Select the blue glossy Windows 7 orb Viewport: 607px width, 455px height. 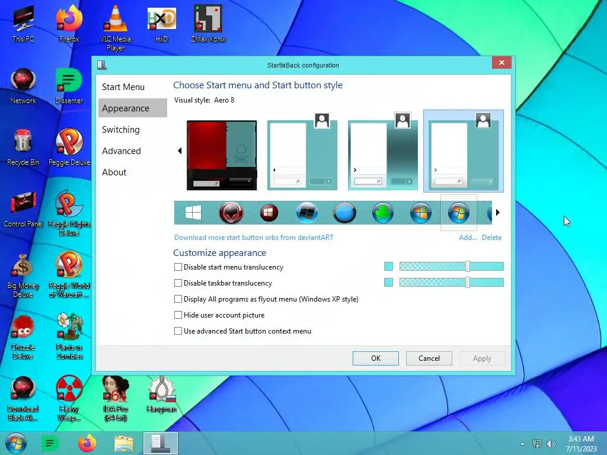[x=307, y=213]
